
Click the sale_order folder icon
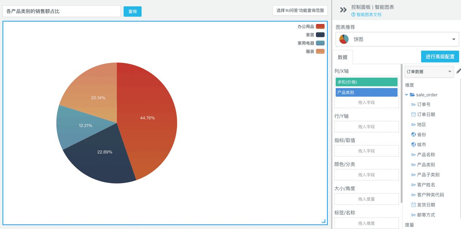coord(412,95)
